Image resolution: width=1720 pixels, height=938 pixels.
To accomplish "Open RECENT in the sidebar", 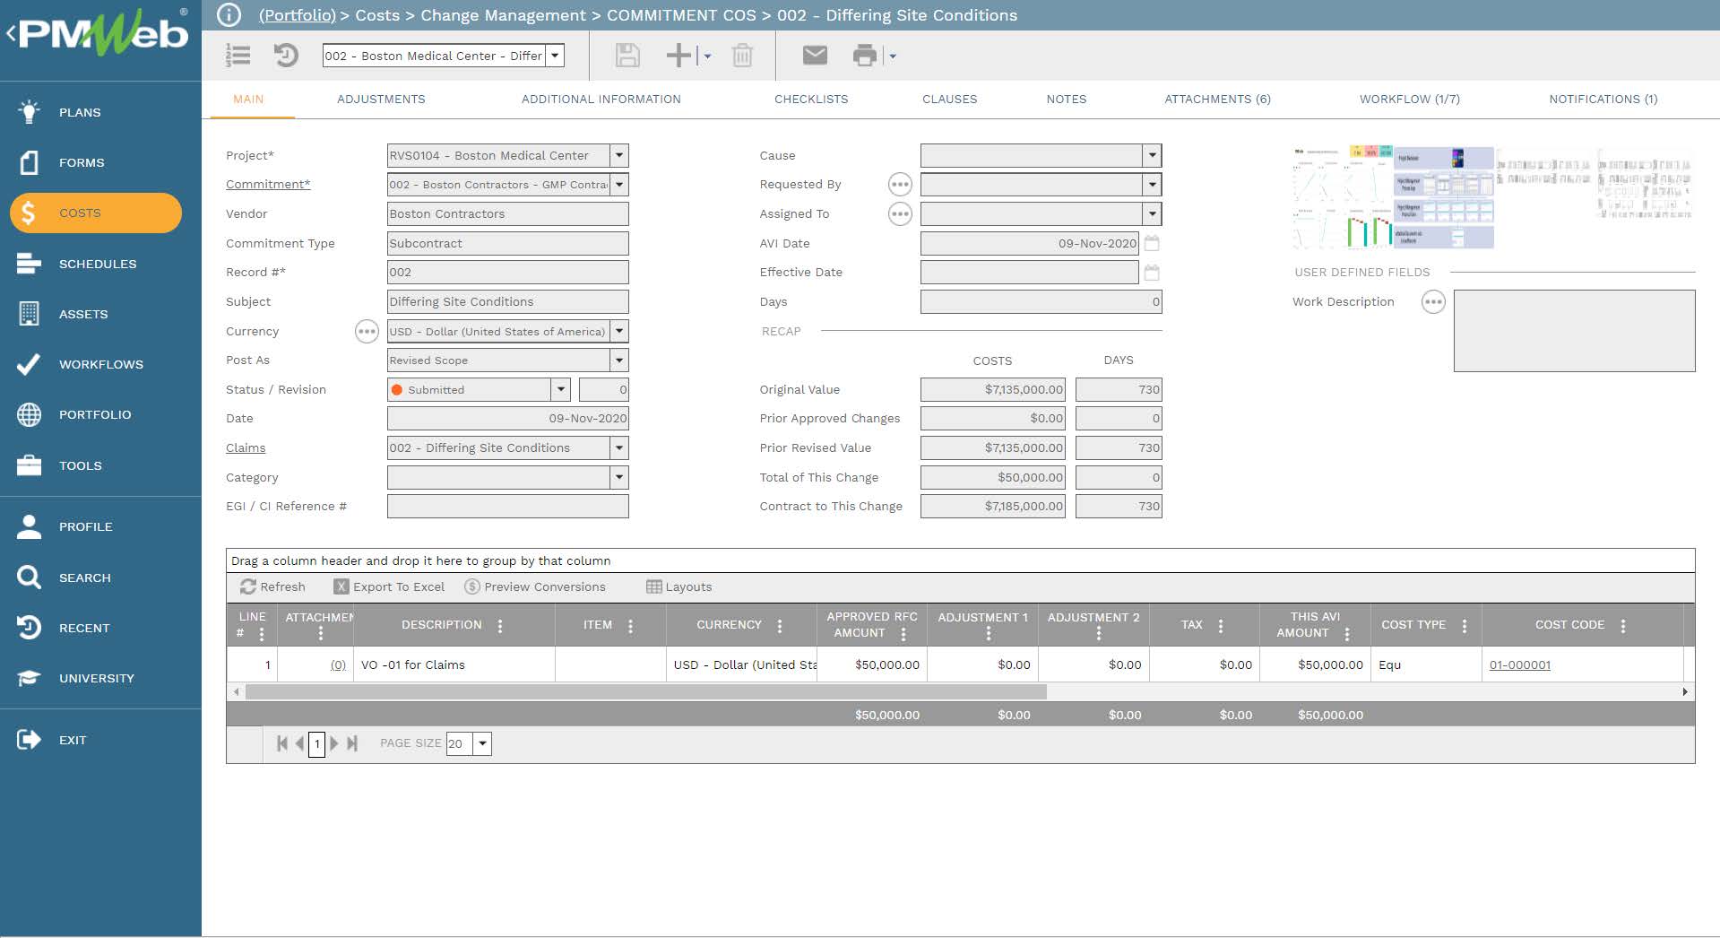I will click(84, 628).
